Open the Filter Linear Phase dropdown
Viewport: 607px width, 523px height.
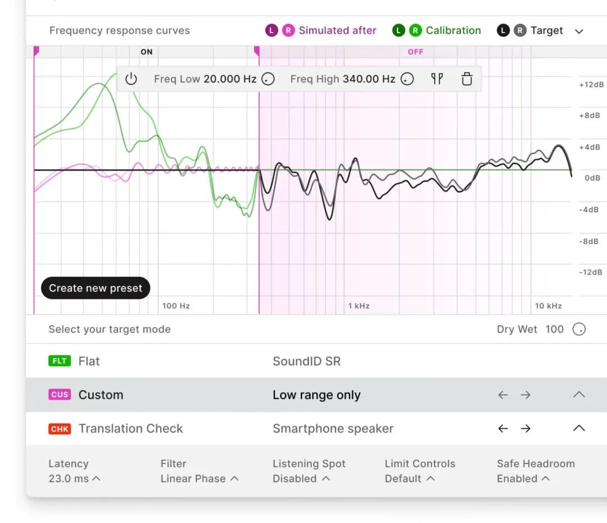pos(199,479)
